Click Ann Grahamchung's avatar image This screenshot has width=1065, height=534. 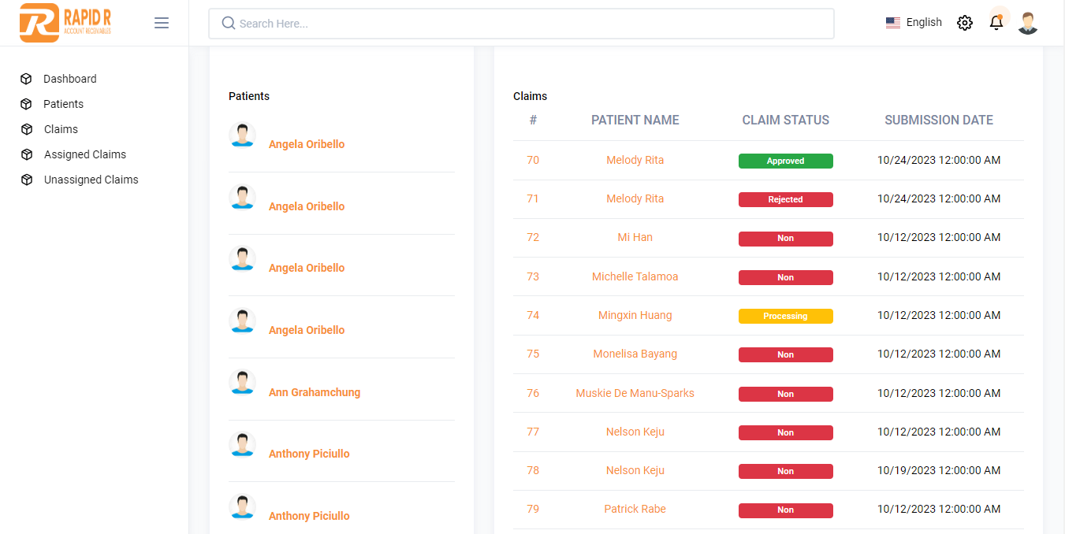point(242,383)
